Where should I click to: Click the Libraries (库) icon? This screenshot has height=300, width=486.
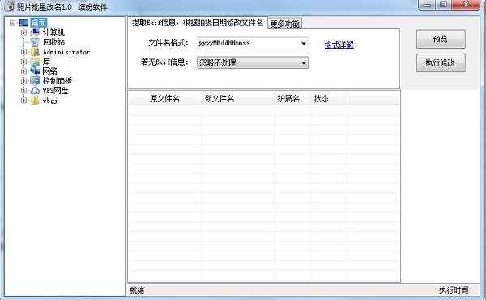(36, 62)
